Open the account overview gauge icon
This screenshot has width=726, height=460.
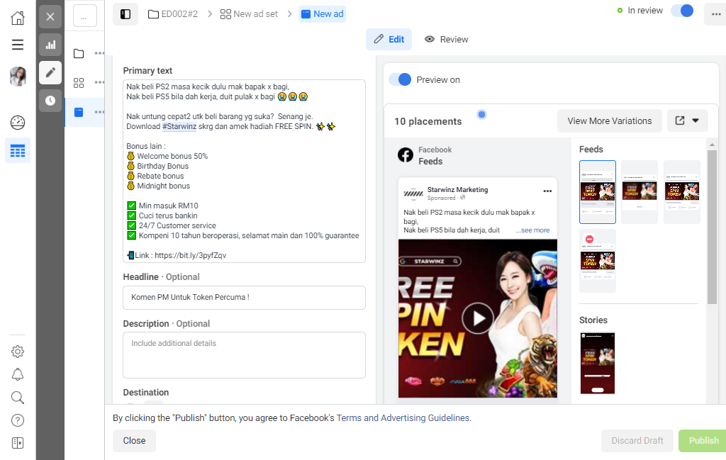coord(18,123)
